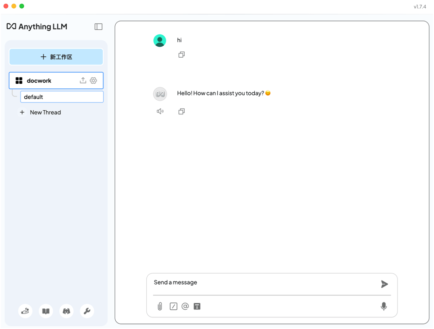
Task: Send the message with arrow icon
Action: click(384, 284)
